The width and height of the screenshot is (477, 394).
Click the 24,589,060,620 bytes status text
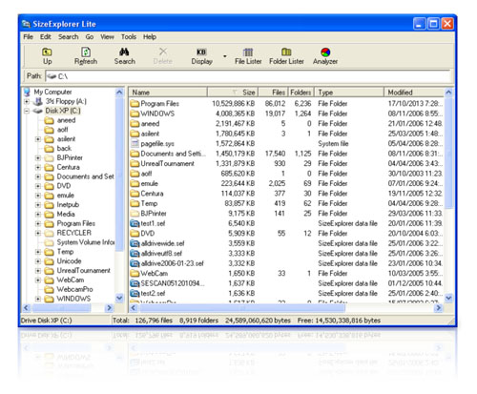[258, 321]
